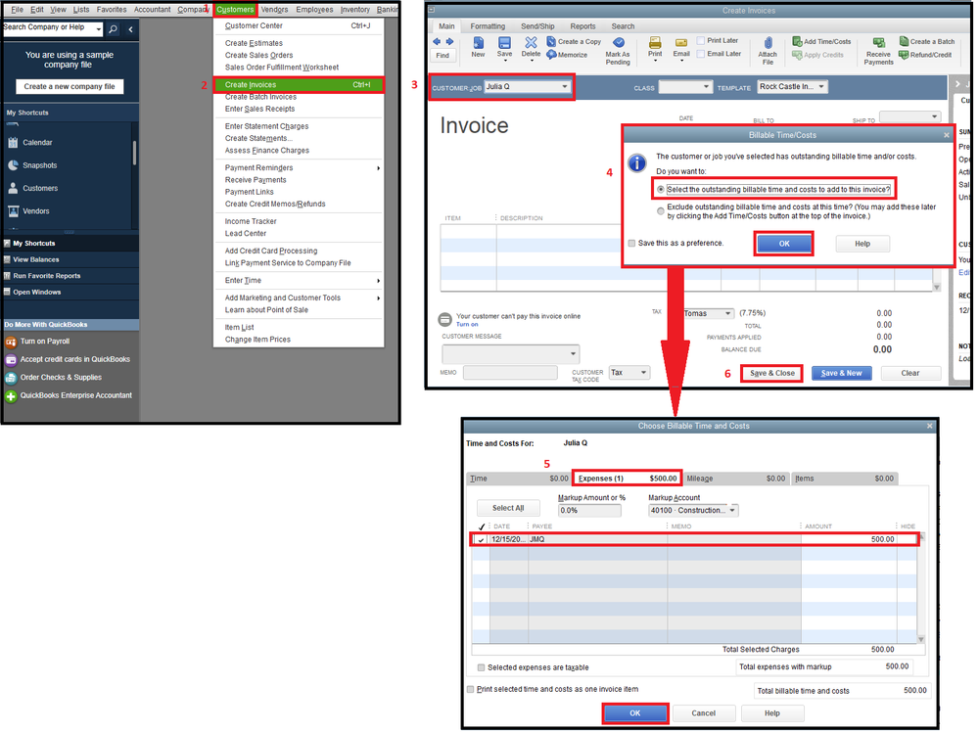Check 'Print selected time and costs as one invoice item'
The width and height of the screenshot is (978, 732).
[x=470, y=690]
